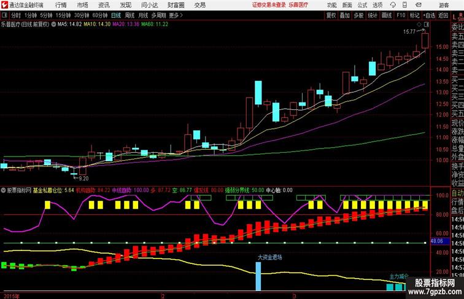The width and height of the screenshot is (464, 299).
Task: Select the 月线 monthly chart tab
Action: click(143, 15)
